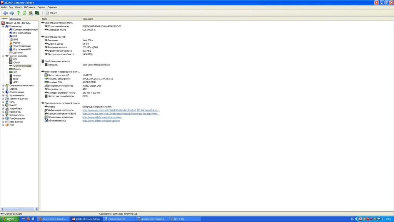Open the ECS product information link
This screenshot has width=394, height=222.
(121, 110)
